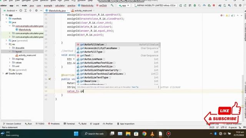Click the 4 spaces indent setting

(233, 127)
